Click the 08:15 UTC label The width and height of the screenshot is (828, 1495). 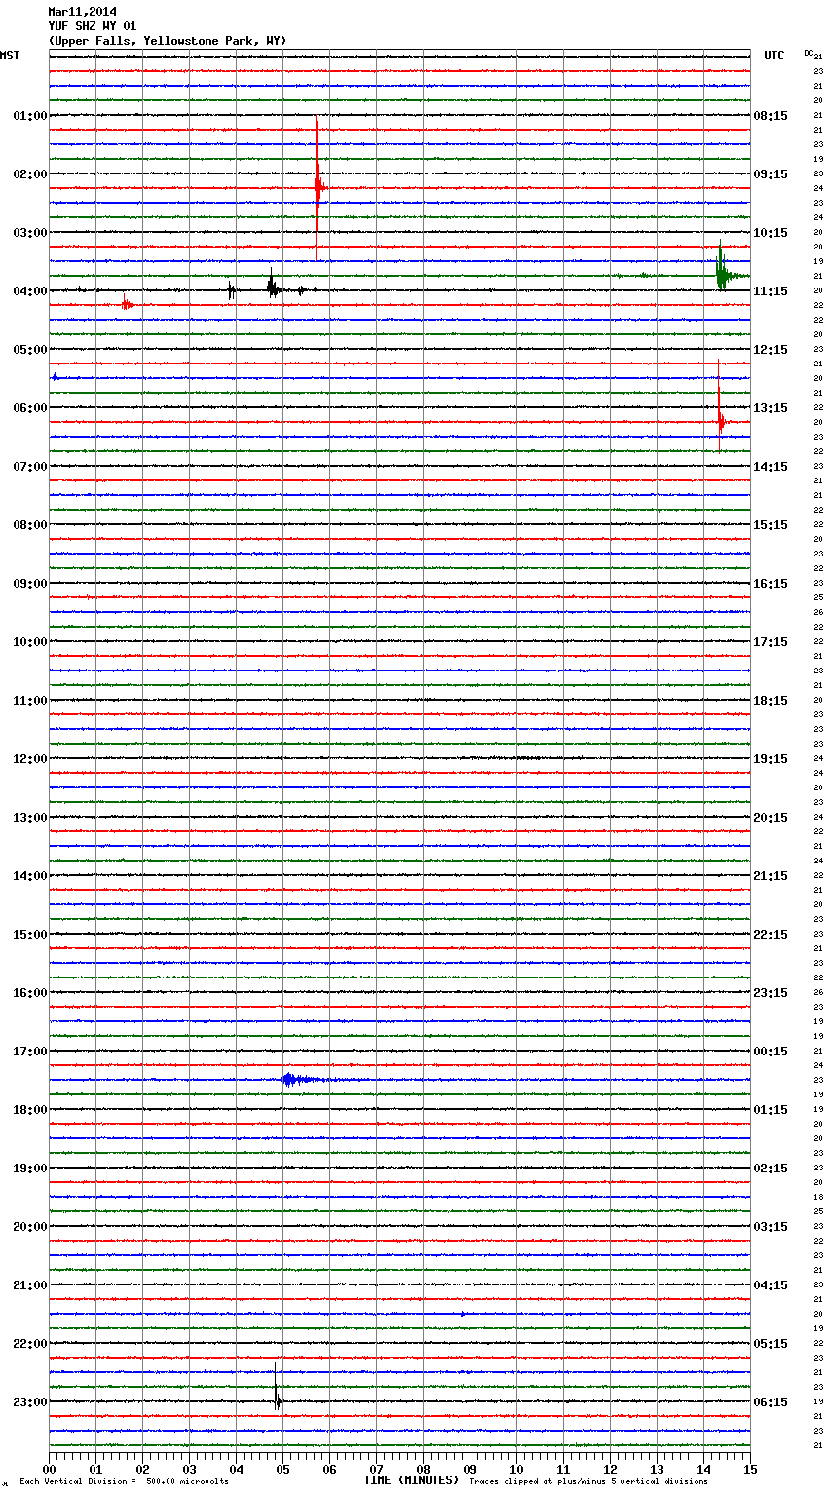771,116
